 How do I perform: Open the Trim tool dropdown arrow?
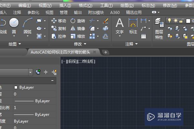pos(98,21)
